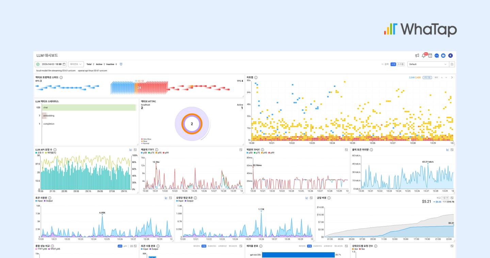Switch to 스크롤 layout mode
Image resolution: width=490 pixels, height=258 pixels.
point(401,64)
